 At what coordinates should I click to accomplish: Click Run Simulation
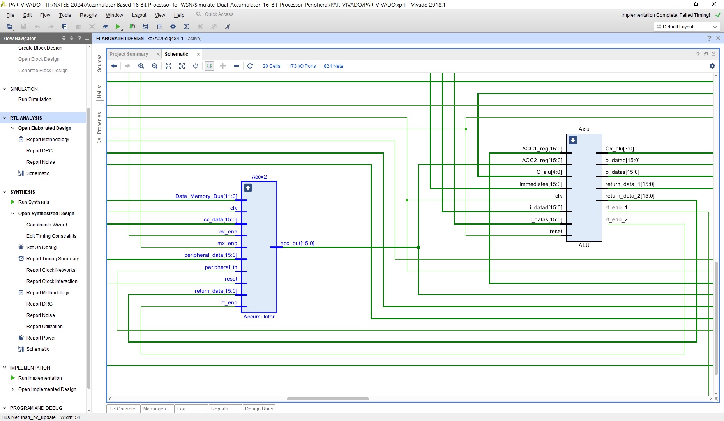point(35,99)
